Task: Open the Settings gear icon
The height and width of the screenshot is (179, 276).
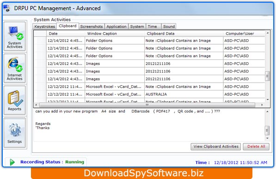Action: click(x=15, y=133)
